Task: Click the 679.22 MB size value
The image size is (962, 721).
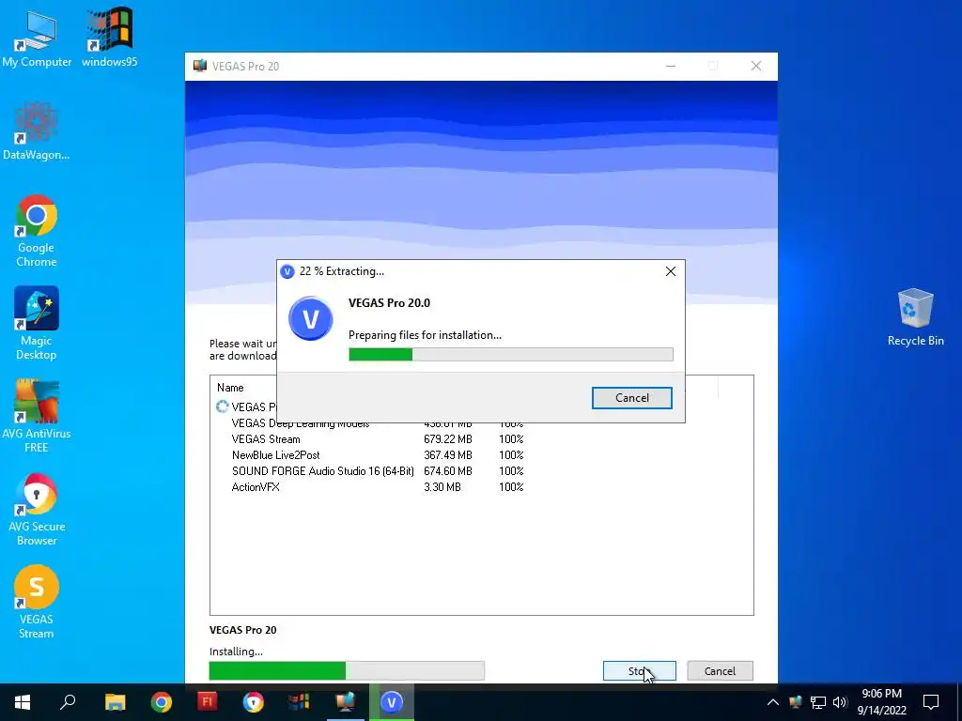Action: click(x=448, y=439)
